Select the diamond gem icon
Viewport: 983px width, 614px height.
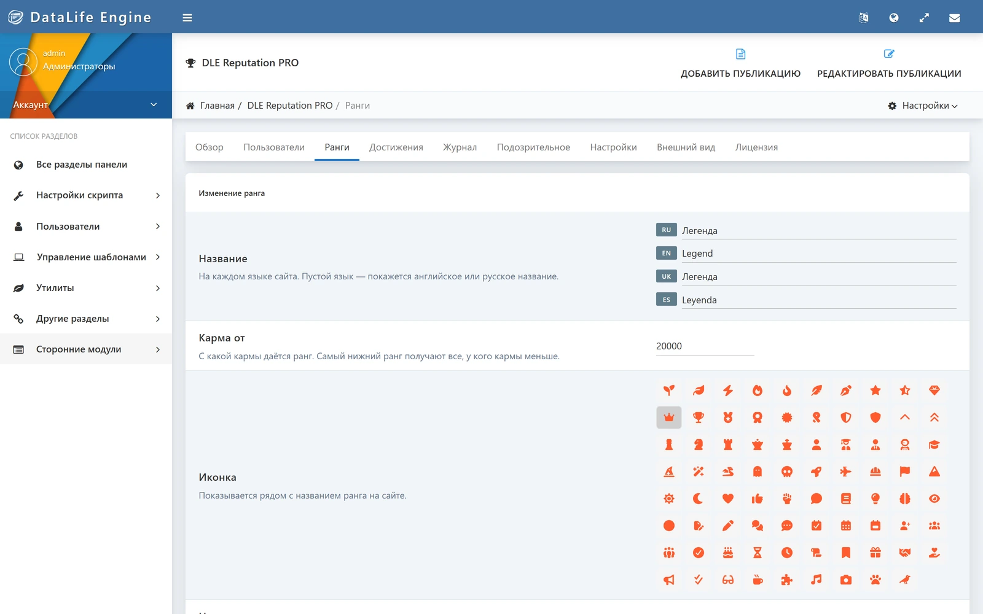pos(934,391)
